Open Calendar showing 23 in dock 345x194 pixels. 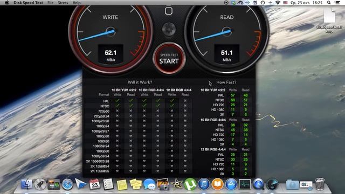pos(95,184)
